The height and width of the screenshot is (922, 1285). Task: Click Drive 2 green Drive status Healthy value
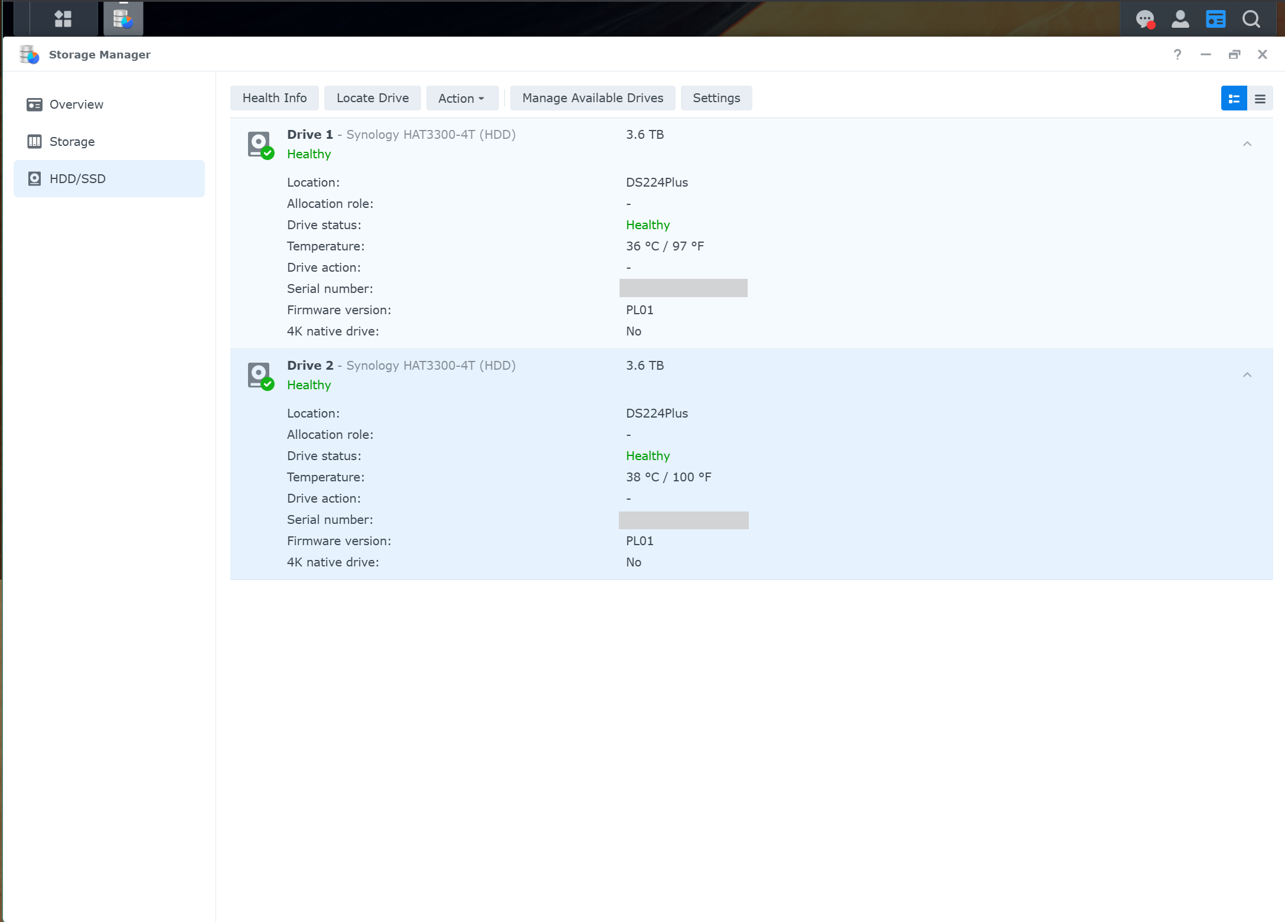click(x=648, y=456)
